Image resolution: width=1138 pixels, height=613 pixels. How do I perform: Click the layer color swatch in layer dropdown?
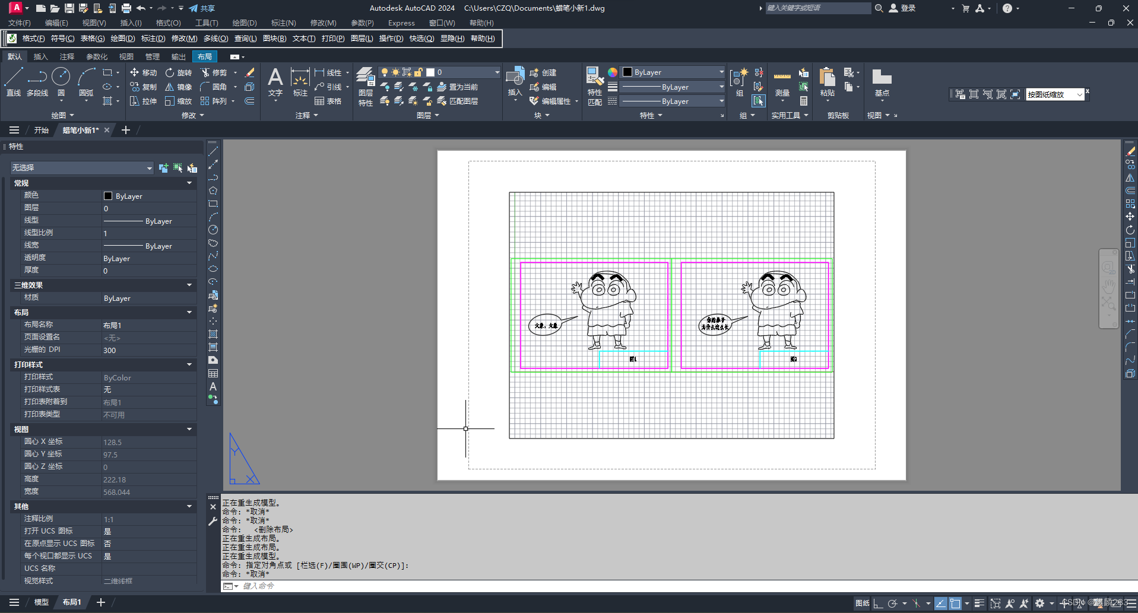coord(430,72)
